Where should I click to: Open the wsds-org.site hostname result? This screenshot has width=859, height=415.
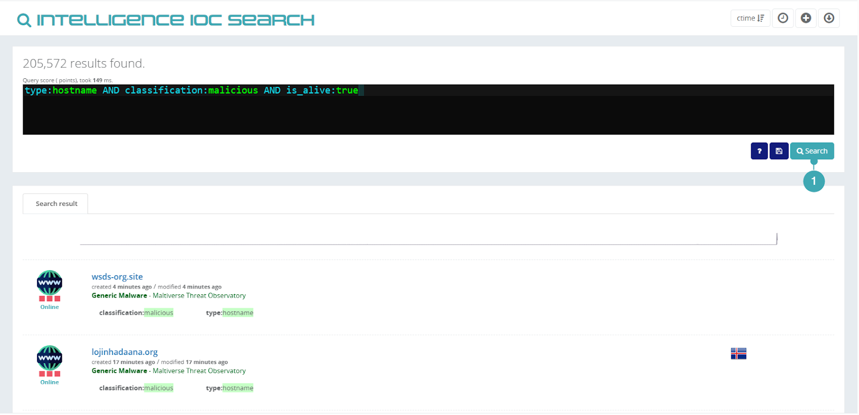click(117, 277)
